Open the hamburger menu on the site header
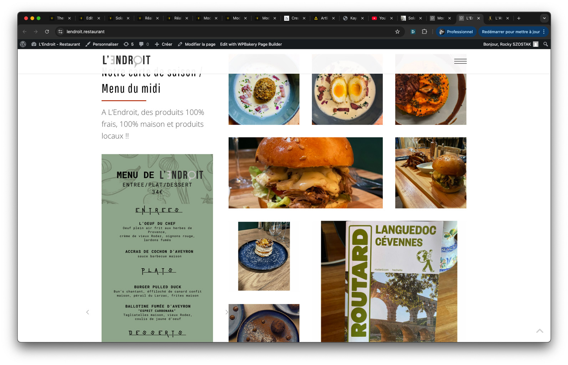 (x=460, y=61)
